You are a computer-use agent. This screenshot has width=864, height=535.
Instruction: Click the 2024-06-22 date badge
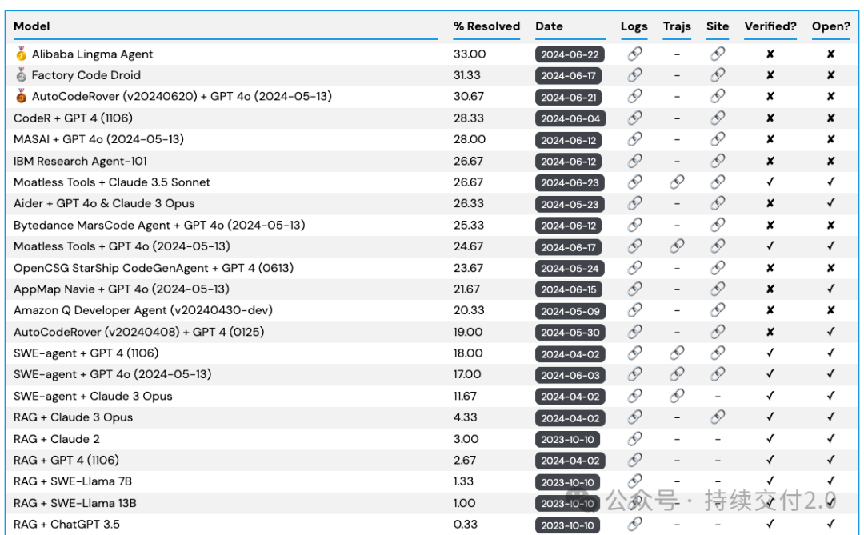coord(570,54)
